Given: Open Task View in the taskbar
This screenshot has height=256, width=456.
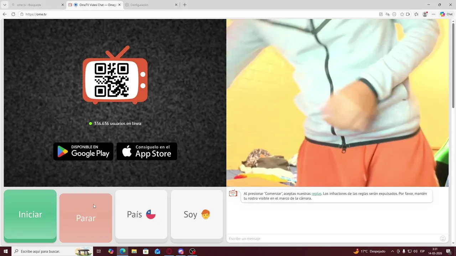Looking at the screenshot, I should [x=99, y=251].
